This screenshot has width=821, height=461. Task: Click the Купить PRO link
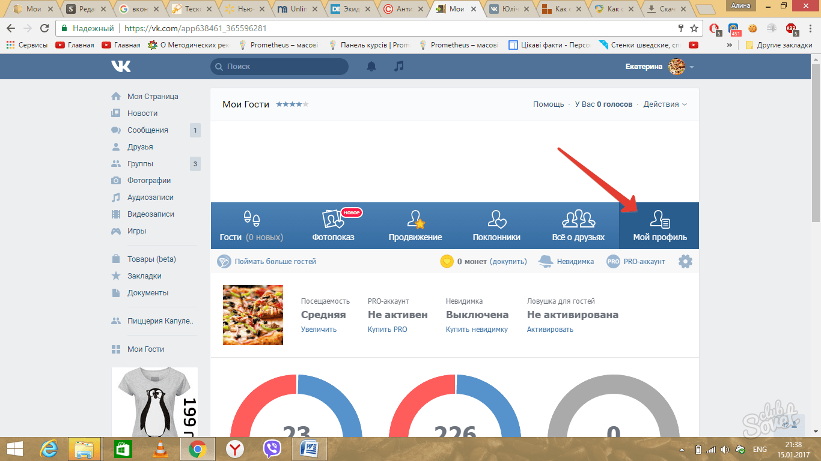click(388, 330)
